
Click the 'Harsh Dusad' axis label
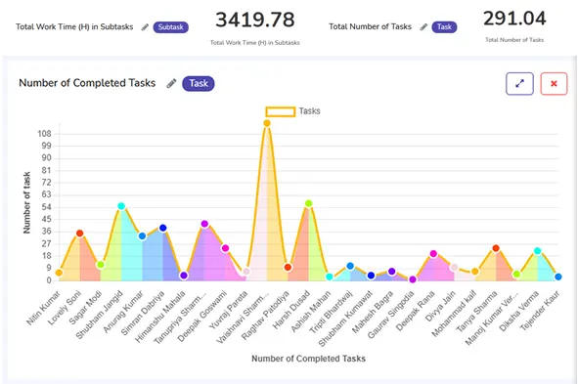(292, 310)
